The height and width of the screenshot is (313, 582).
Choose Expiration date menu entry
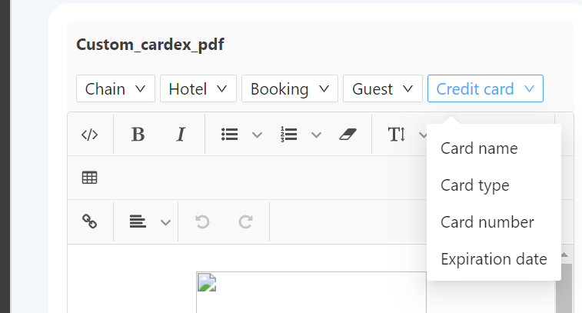tap(494, 259)
